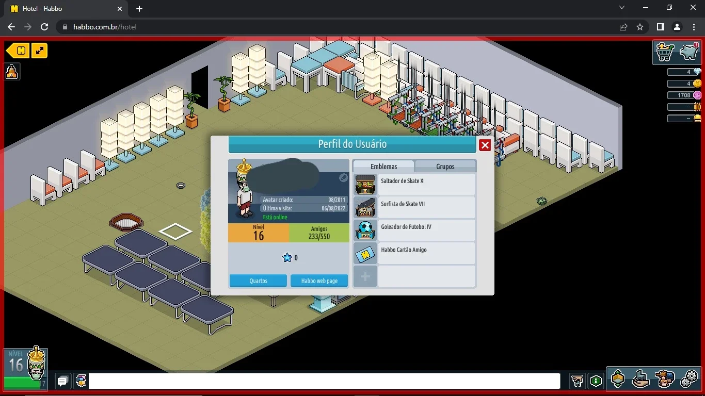Open the Habbo shop cart icon

pos(666,52)
